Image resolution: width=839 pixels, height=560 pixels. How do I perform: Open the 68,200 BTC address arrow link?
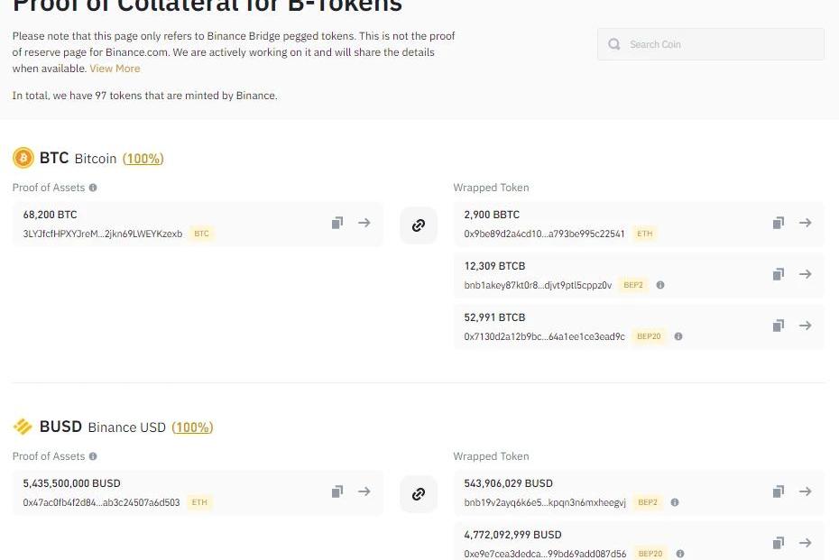(x=364, y=223)
